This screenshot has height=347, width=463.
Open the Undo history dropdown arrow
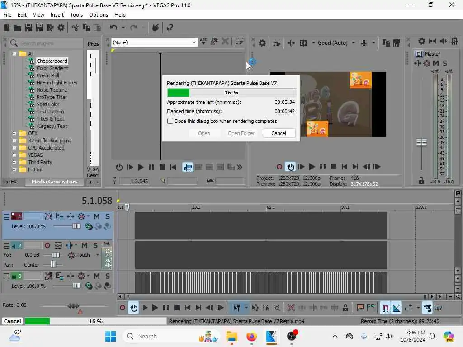(x=123, y=28)
